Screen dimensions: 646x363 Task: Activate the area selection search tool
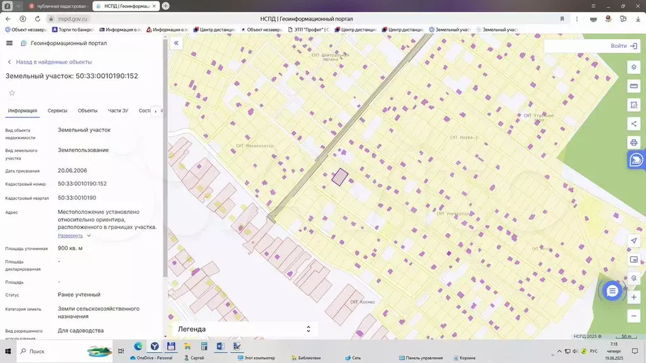(633, 105)
